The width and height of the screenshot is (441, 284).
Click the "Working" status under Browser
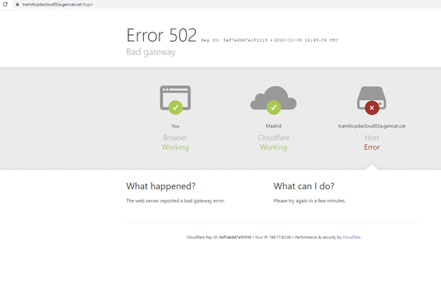[175, 147]
